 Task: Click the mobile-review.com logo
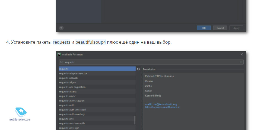point(20,114)
